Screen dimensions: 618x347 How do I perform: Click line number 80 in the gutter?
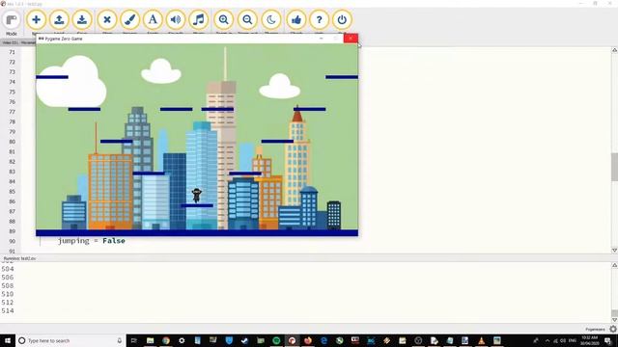coord(13,142)
